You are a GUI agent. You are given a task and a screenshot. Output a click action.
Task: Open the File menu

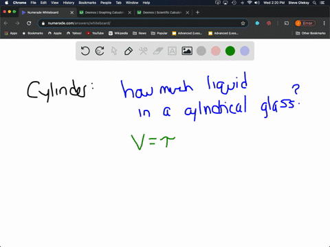tap(34, 3)
